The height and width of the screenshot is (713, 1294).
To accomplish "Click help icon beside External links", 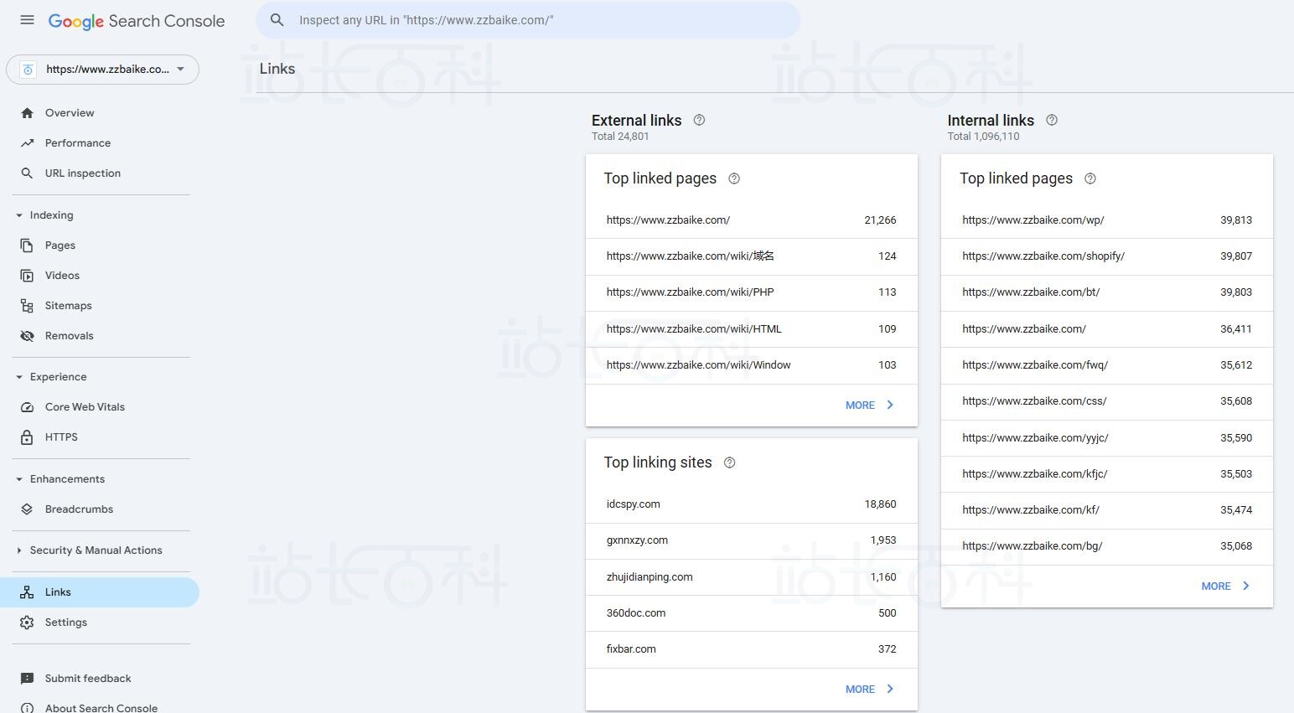I will point(699,120).
